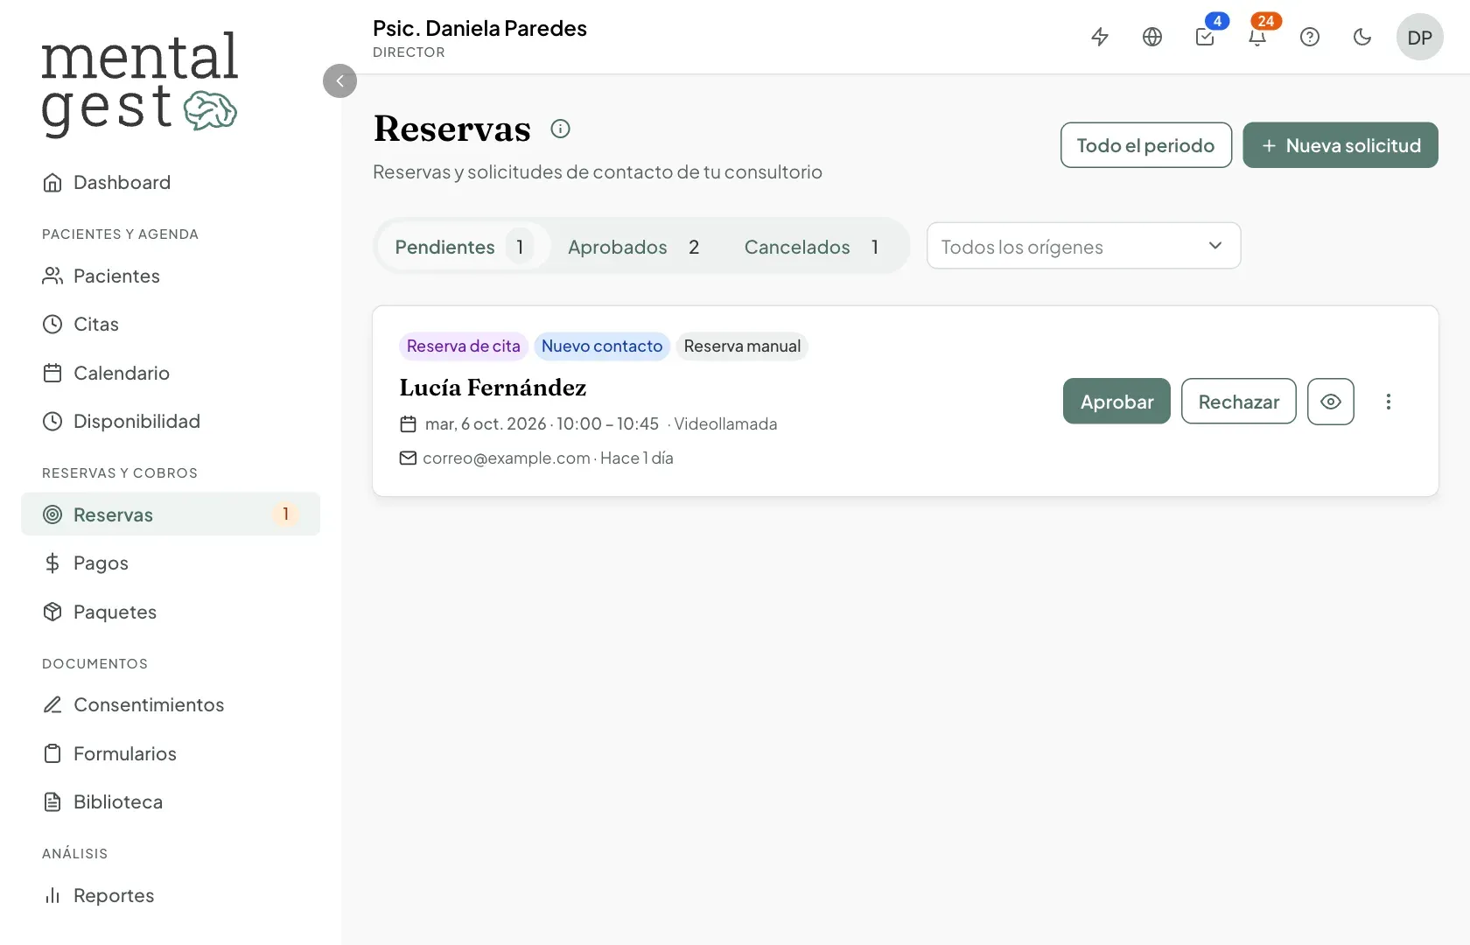Image resolution: width=1470 pixels, height=945 pixels.
Task: Open Paquetes in the sidebar
Action: [171, 612]
